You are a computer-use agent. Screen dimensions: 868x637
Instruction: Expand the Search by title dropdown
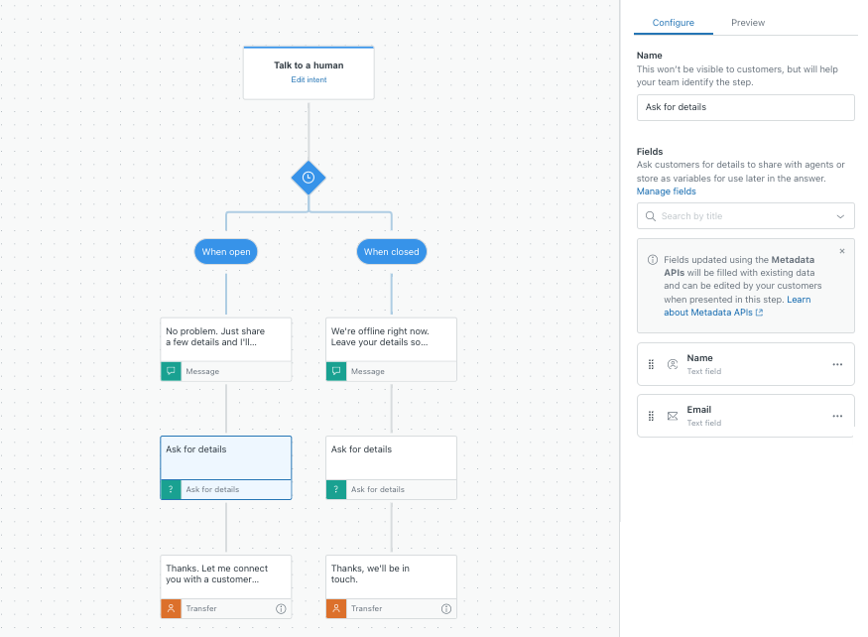[x=840, y=216]
